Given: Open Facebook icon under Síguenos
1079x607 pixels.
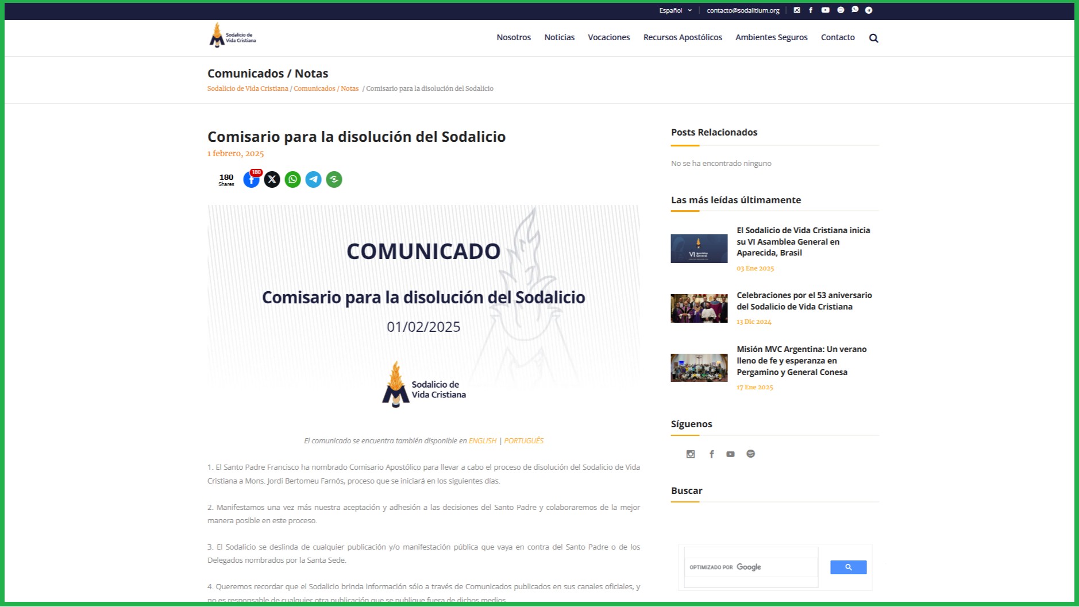Looking at the screenshot, I should 711,454.
